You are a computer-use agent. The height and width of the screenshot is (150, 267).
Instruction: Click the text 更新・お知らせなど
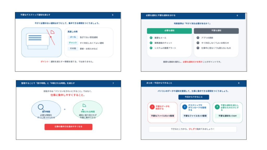(89, 49)
